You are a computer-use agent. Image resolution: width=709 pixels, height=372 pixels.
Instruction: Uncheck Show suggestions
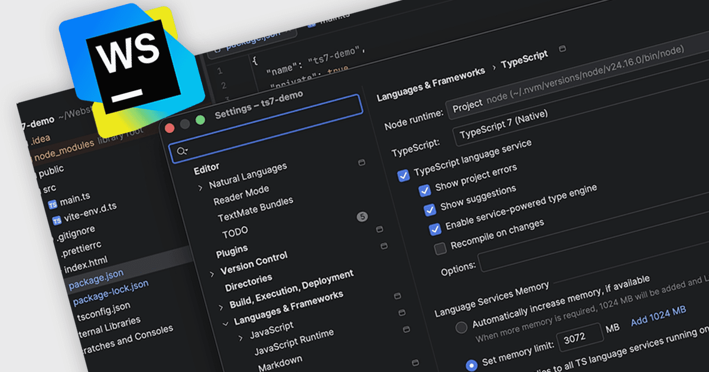430,210
